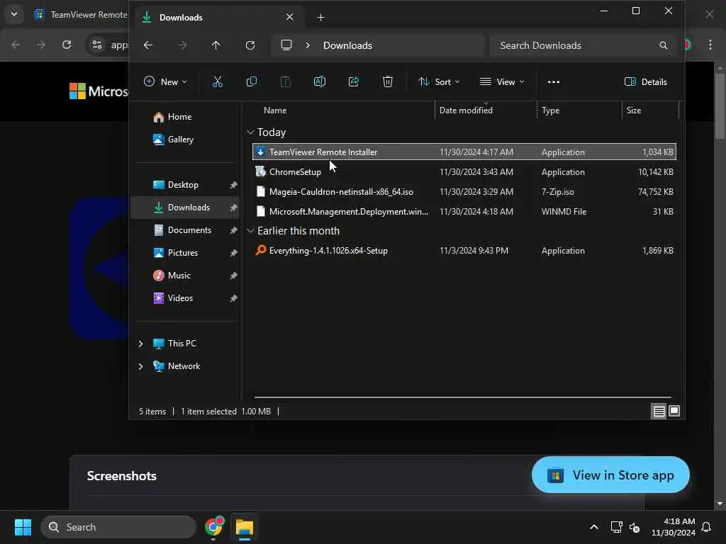Close the Downloads tab
The height and width of the screenshot is (544, 726).
(x=290, y=17)
